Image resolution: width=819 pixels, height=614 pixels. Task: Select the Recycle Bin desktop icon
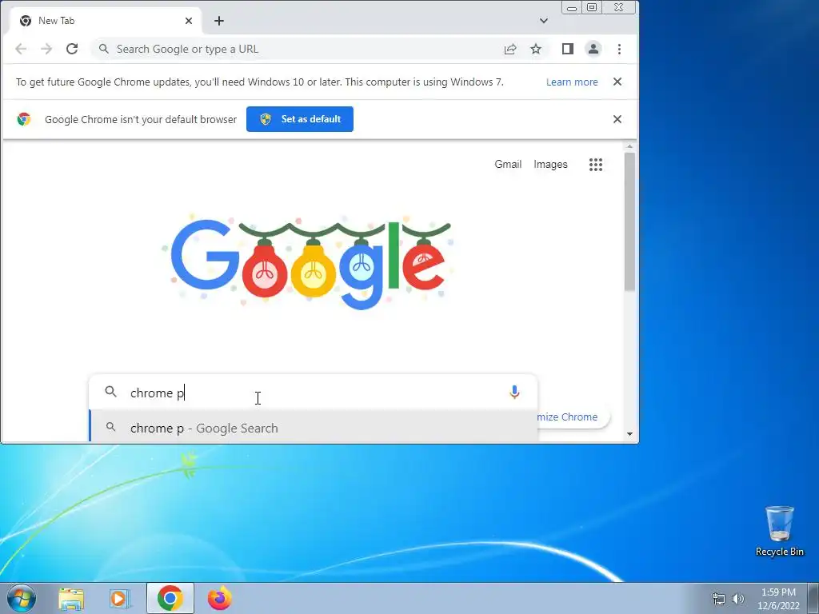[780, 531]
